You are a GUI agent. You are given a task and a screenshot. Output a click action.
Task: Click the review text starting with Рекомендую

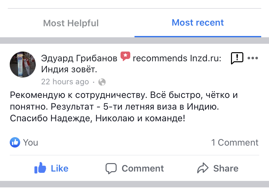123,107
